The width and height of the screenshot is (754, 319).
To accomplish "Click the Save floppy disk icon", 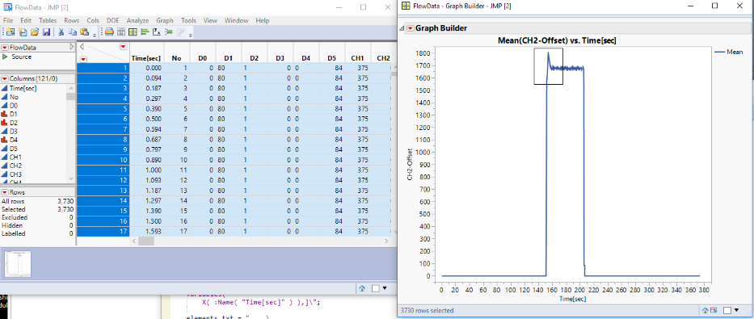I will (46, 32).
